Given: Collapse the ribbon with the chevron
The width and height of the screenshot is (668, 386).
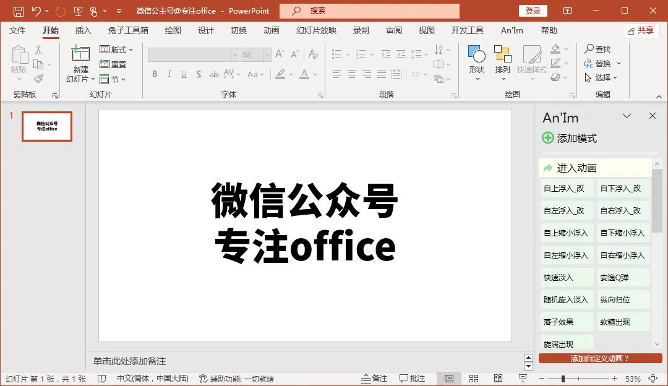Looking at the screenshot, I should click(x=659, y=96).
